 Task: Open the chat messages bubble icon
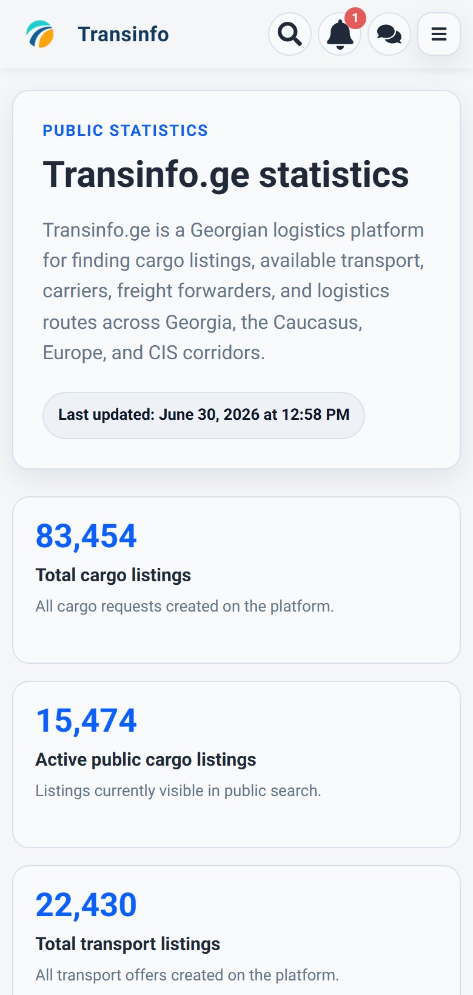coord(389,34)
